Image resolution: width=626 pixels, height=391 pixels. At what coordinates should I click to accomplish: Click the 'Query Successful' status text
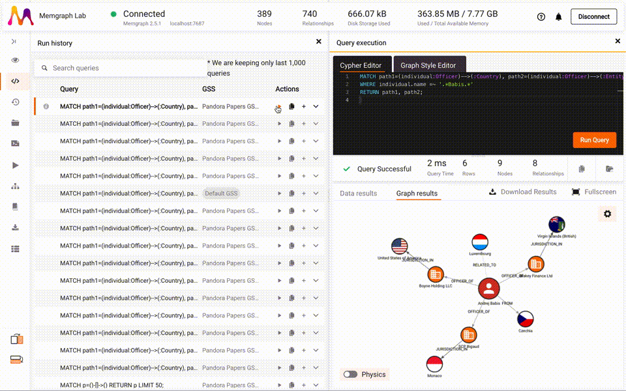[x=384, y=169]
